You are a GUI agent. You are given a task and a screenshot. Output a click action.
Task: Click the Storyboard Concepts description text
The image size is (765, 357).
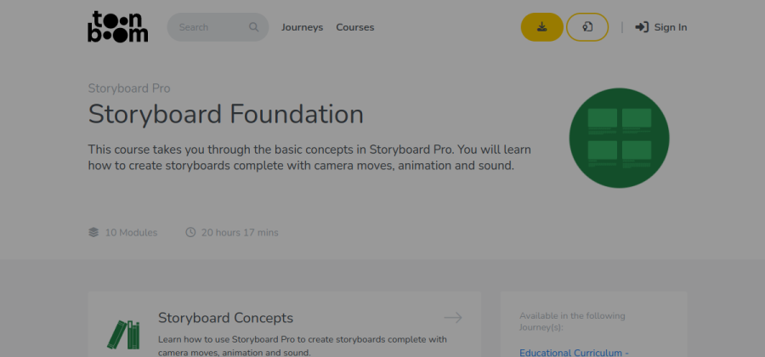[303, 346]
